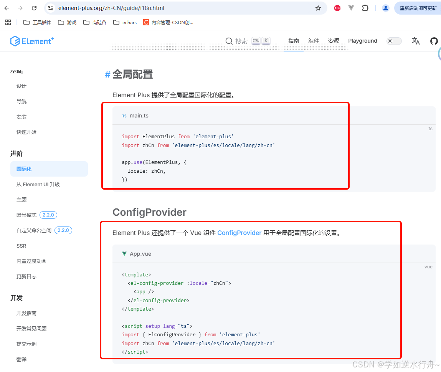Select the 资源 navigation tab
Viewport: 441px width, 372px height.
(x=334, y=41)
